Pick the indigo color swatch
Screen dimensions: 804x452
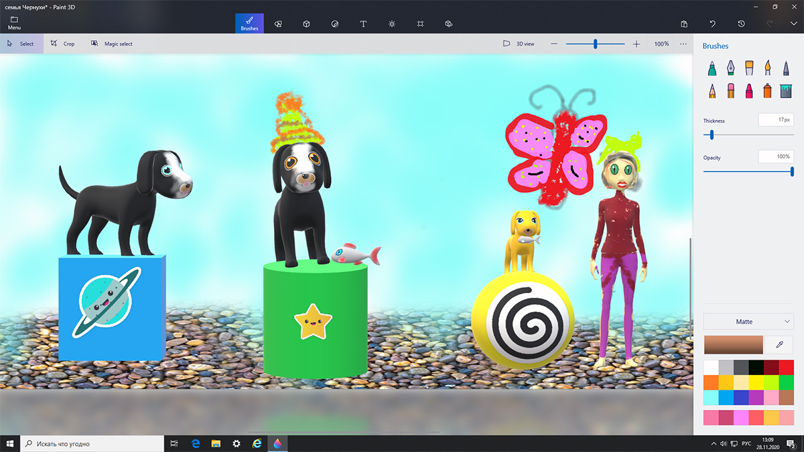pyautogui.click(x=741, y=397)
